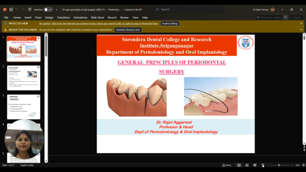Open the Home tab
The width and height of the screenshot is (306, 172).
tap(17, 18)
